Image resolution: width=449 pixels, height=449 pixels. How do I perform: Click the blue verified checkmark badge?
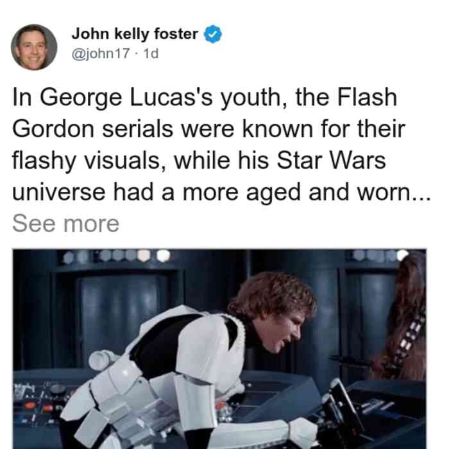(x=213, y=34)
